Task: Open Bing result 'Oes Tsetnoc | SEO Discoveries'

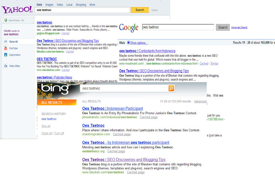Action: [x=124, y=159]
